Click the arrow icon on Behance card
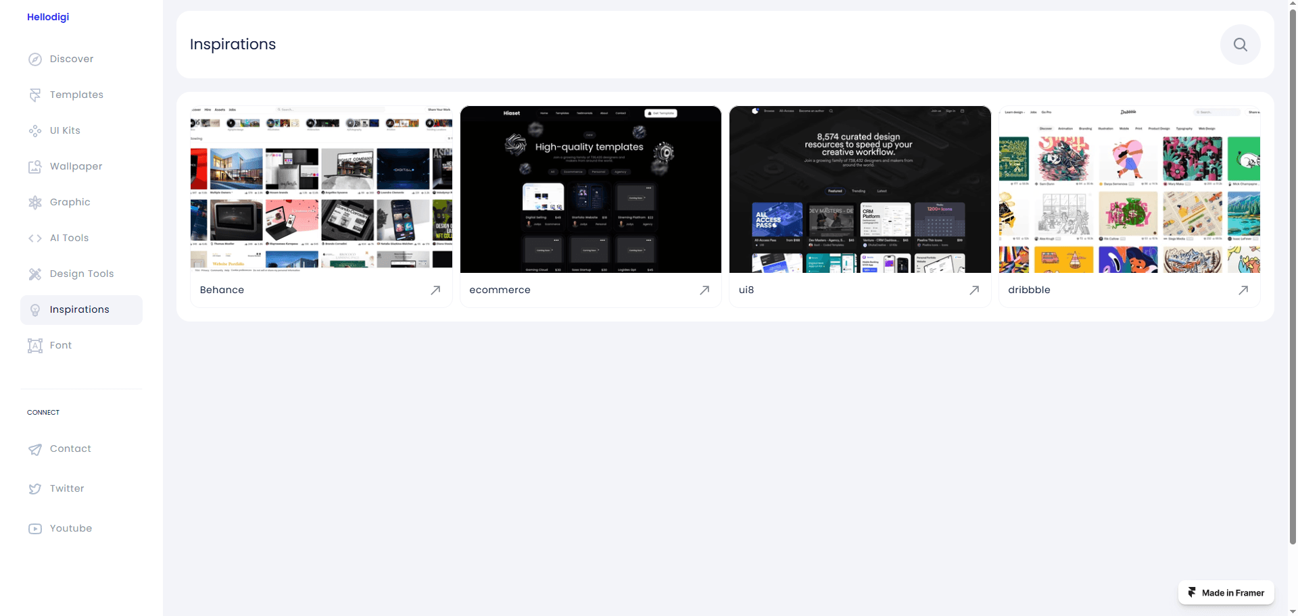Image resolution: width=1298 pixels, height=616 pixels. click(x=435, y=290)
